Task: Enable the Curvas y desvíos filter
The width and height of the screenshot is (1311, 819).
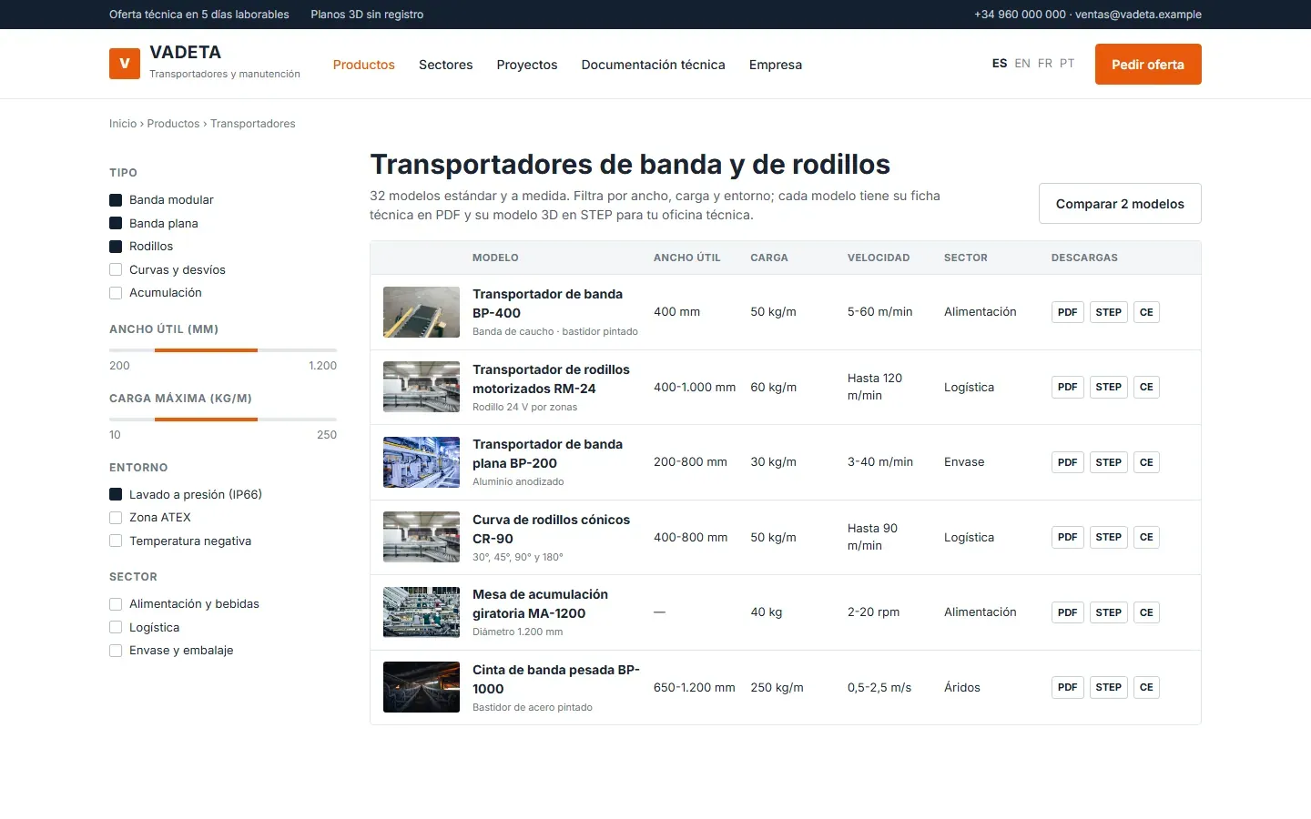Action: [116, 269]
